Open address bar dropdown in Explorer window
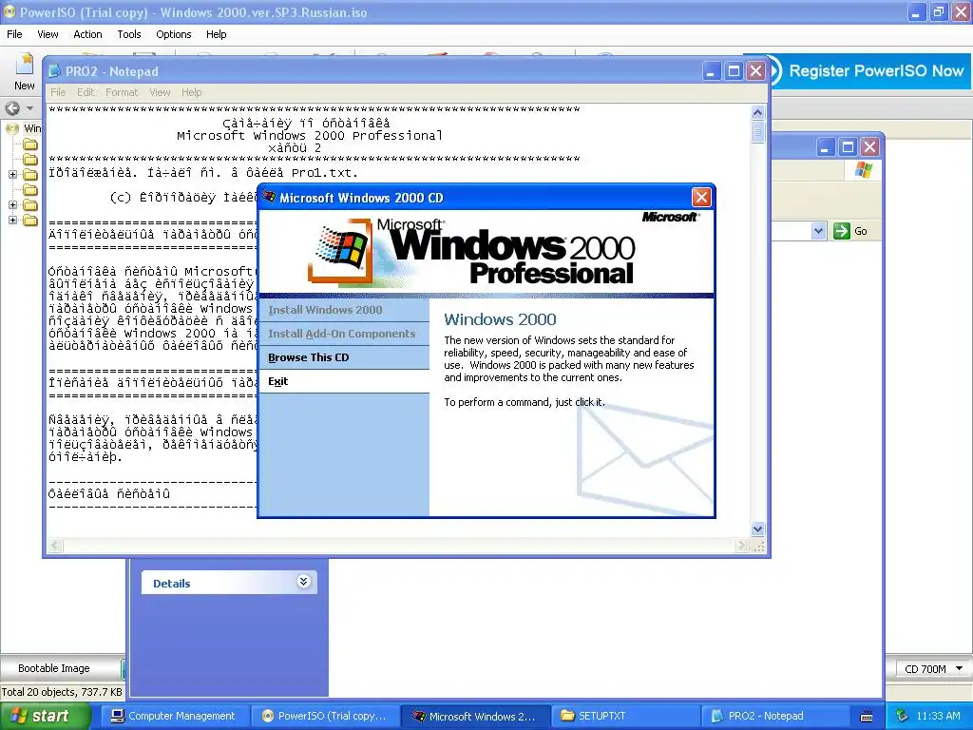The height and width of the screenshot is (730, 973). point(818,231)
